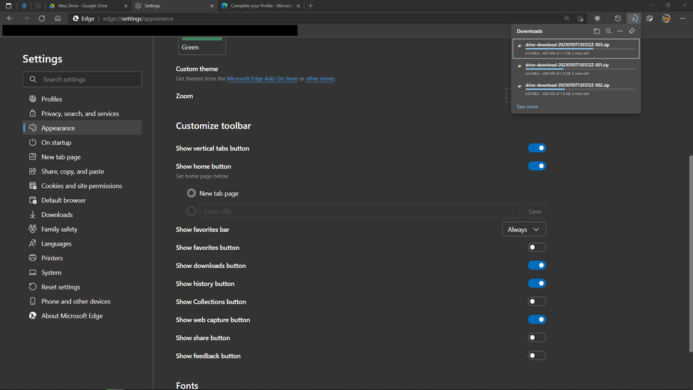Open Show favorites bar Always dropdown
The width and height of the screenshot is (693, 390).
click(x=524, y=230)
